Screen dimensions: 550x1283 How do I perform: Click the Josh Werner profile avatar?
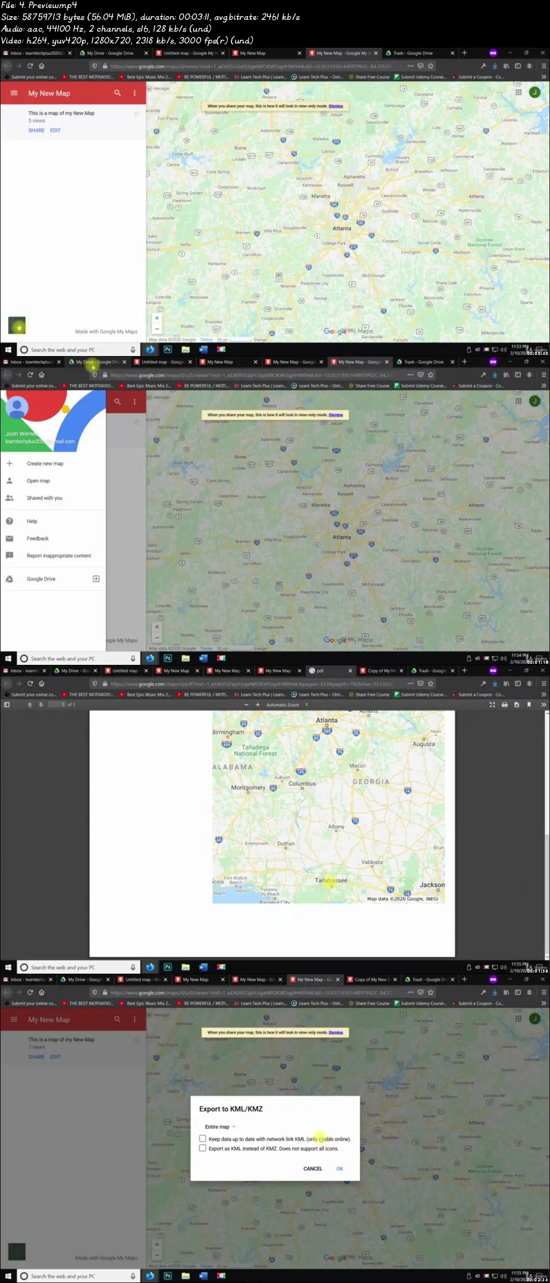[17, 408]
